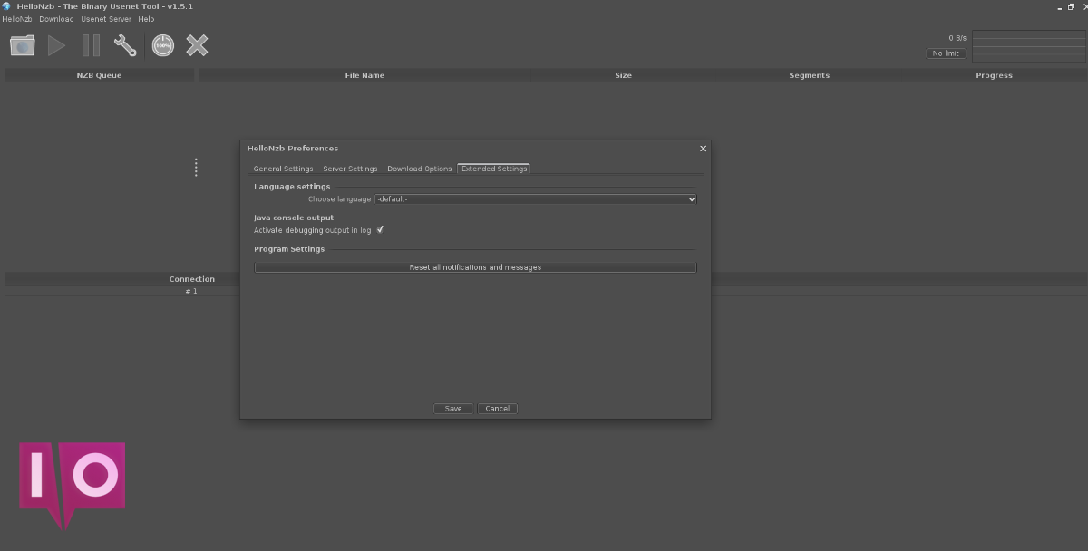Click the download speed graph
1088x551 pixels.
[1028, 46]
